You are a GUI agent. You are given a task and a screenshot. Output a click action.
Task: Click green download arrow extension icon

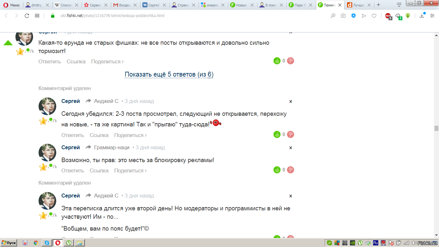[x=408, y=15]
